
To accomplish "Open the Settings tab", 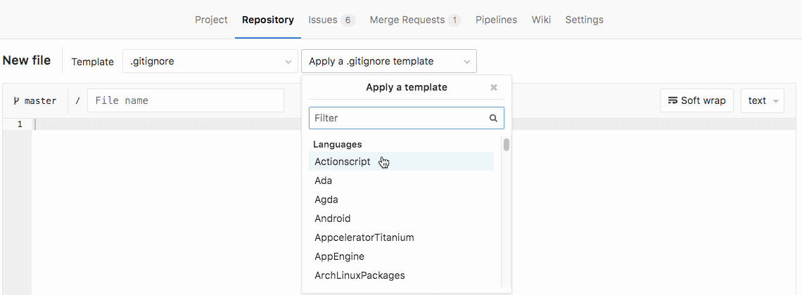I will (x=584, y=20).
